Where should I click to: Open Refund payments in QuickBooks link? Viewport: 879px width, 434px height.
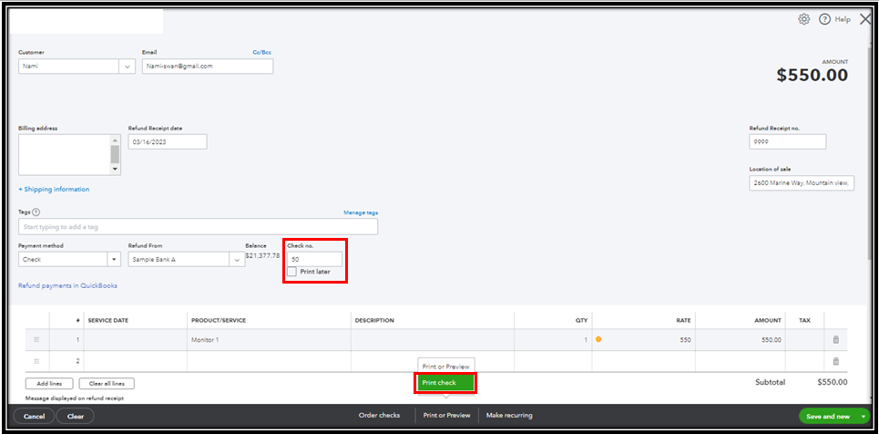click(x=67, y=285)
